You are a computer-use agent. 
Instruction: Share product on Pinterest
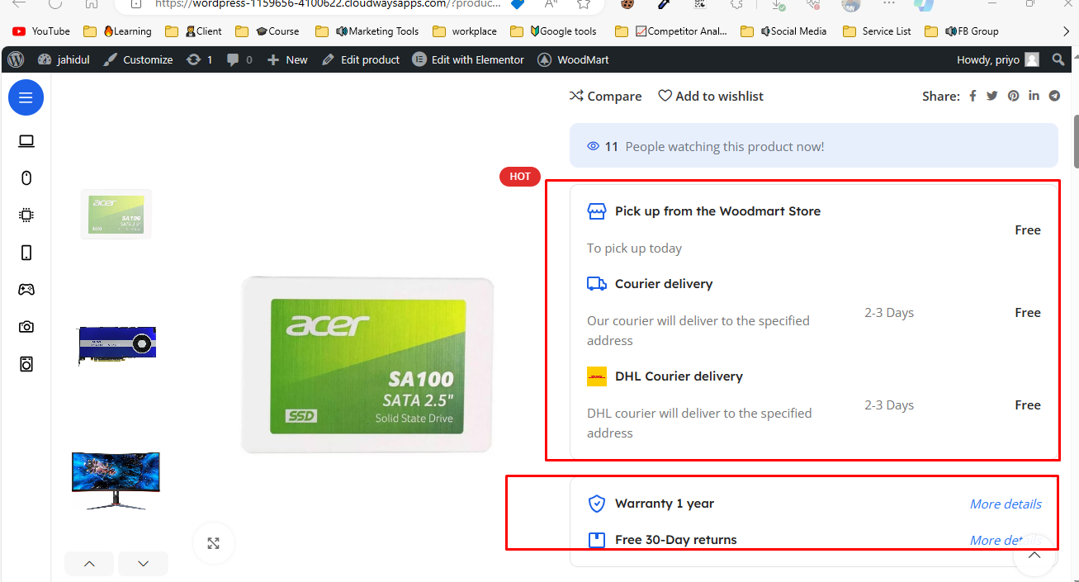click(x=1013, y=96)
